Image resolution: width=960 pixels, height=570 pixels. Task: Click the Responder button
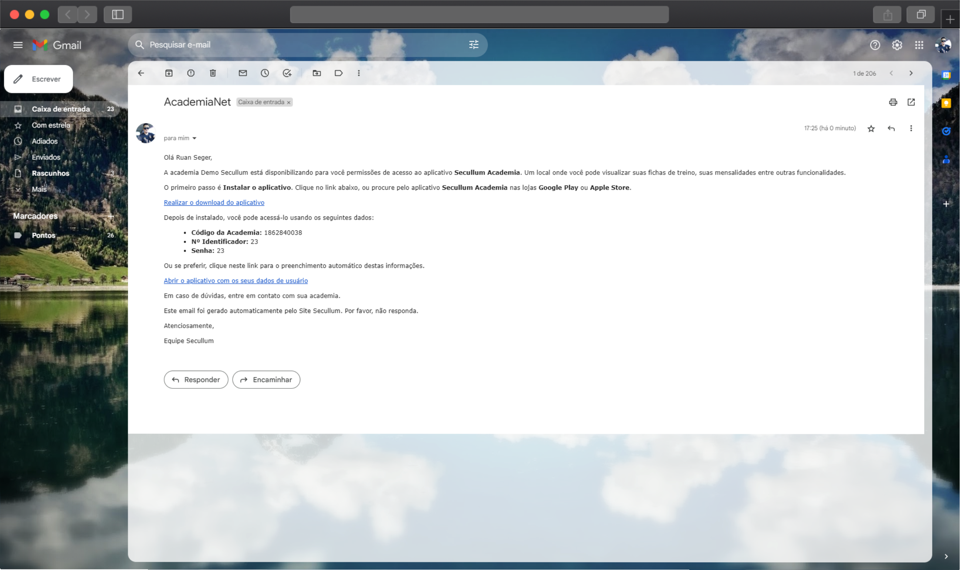coord(196,380)
